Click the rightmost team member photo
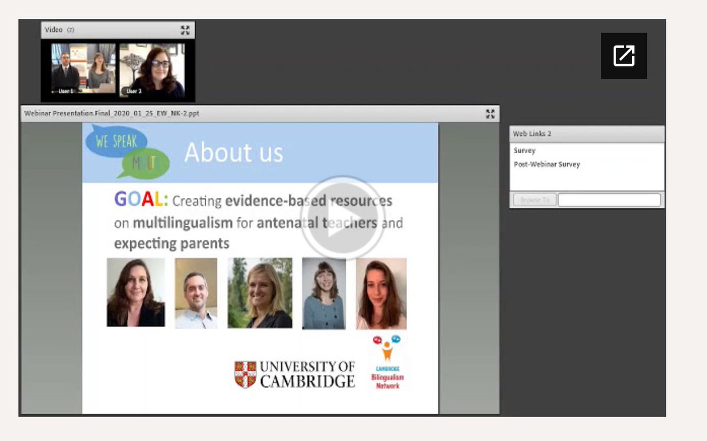The image size is (707, 441). (x=381, y=293)
